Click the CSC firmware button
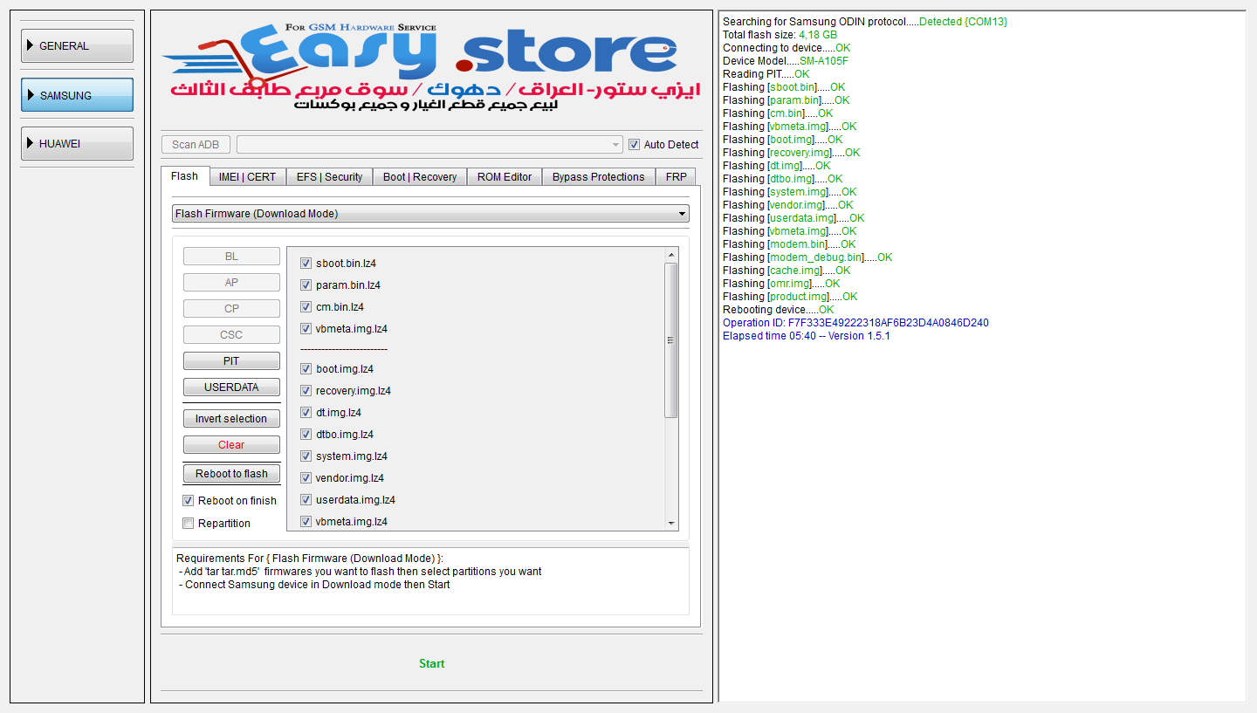 (231, 335)
